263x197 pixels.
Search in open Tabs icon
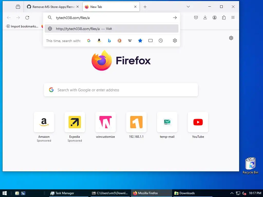pyautogui.click(x=151, y=41)
